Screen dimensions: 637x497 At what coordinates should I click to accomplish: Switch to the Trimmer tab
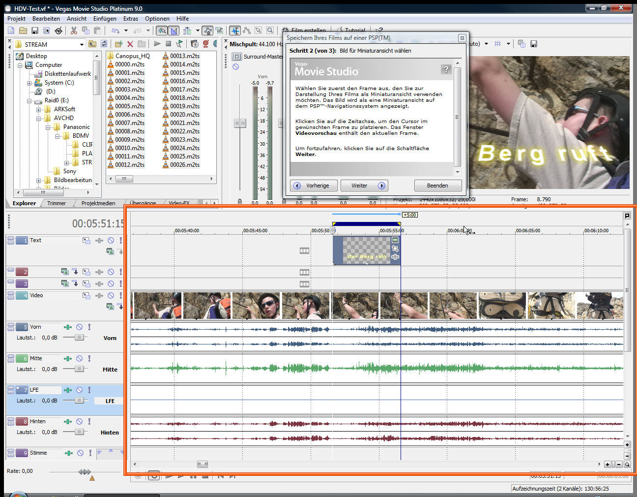pyautogui.click(x=57, y=203)
